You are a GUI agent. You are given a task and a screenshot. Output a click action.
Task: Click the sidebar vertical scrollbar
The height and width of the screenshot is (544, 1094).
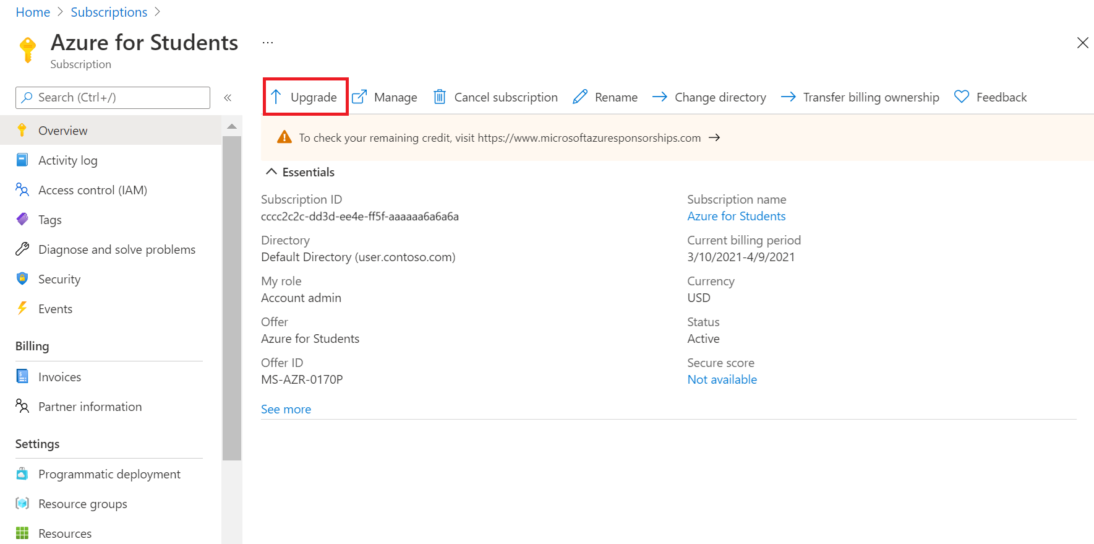232,297
